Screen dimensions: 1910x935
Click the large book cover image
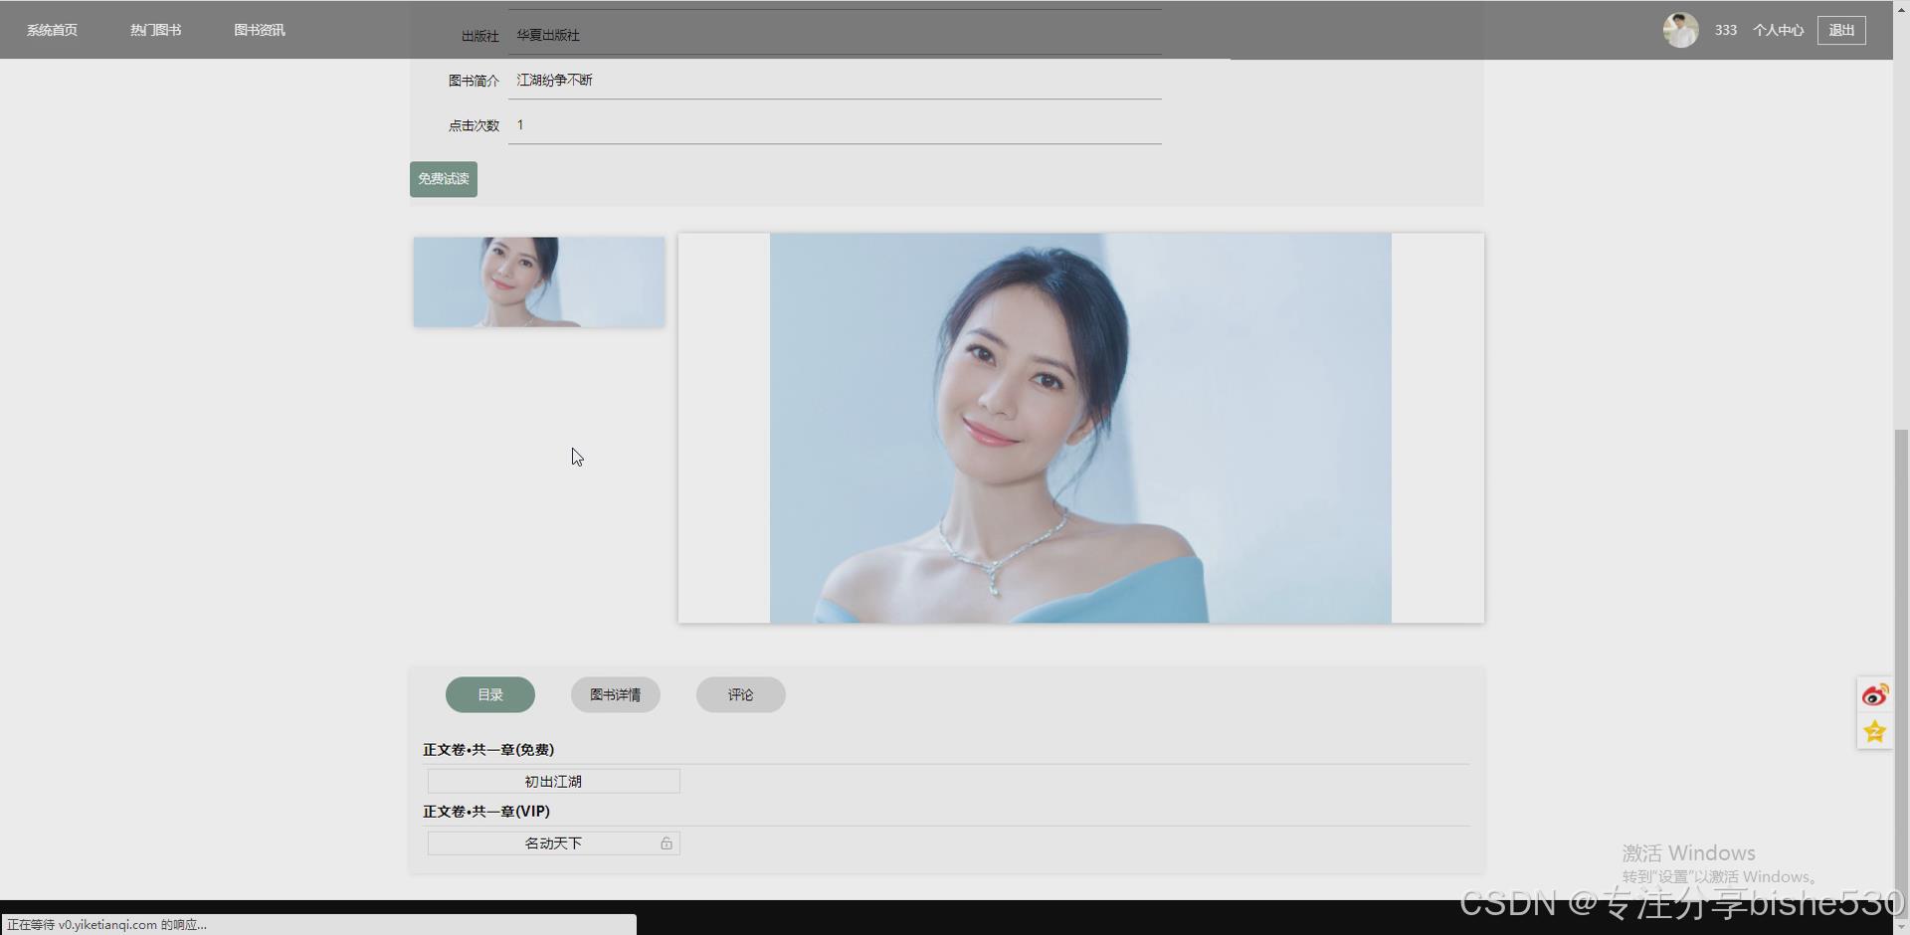pyautogui.click(x=1080, y=428)
